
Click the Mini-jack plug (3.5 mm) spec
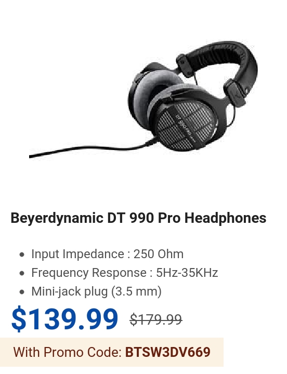pos(97,291)
